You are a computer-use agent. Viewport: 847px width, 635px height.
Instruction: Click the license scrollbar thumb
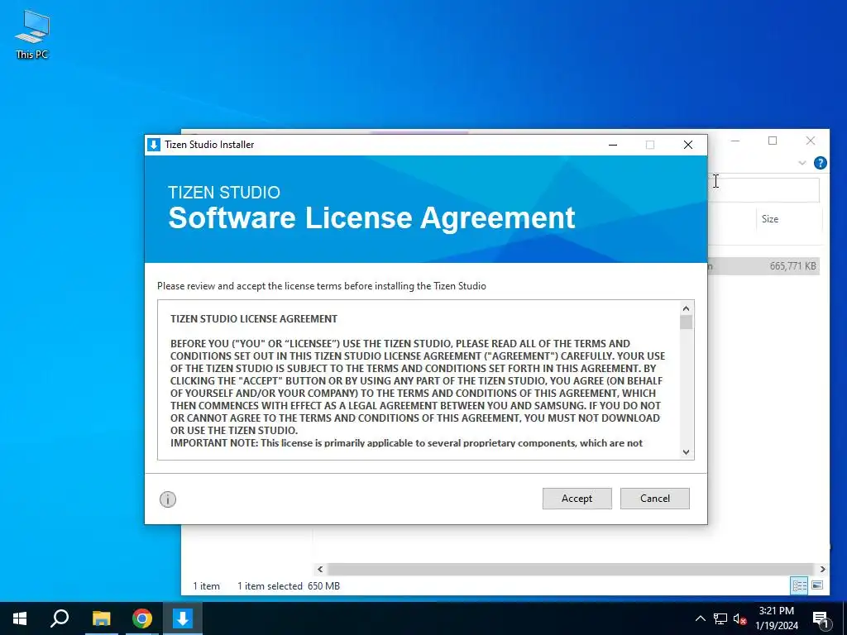pyautogui.click(x=686, y=322)
